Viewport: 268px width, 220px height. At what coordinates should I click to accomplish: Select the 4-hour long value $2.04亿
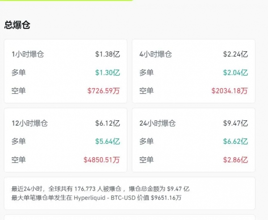tap(235, 73)
